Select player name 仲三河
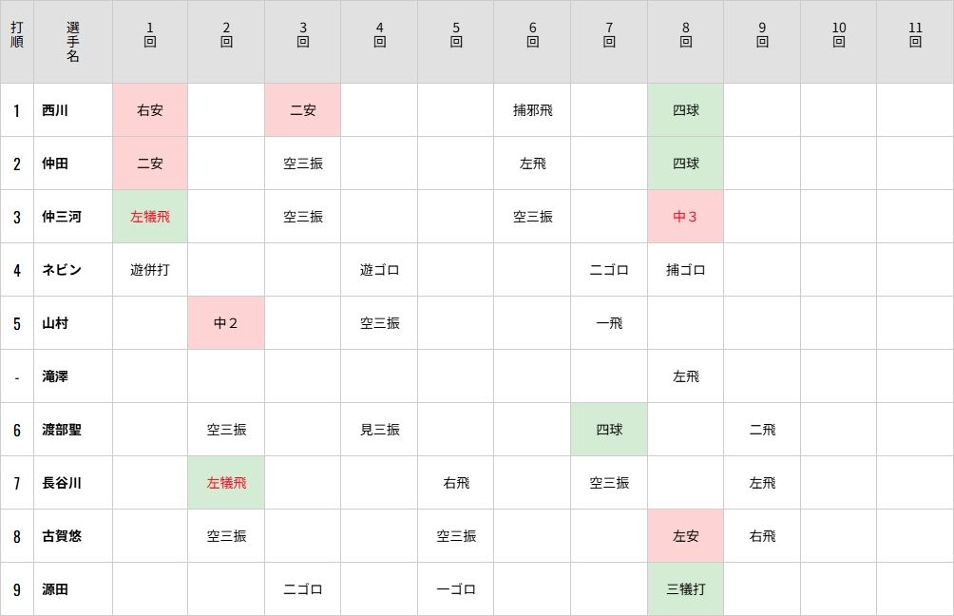 tap(62, 217)
